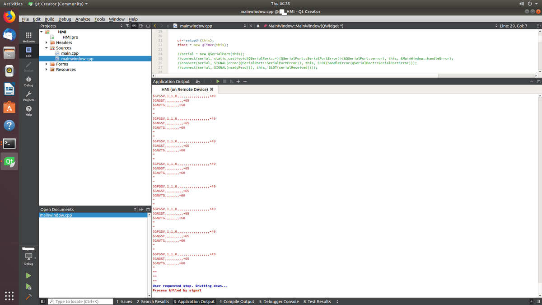Switch to the Compile Output pane tab

point(237,301)
